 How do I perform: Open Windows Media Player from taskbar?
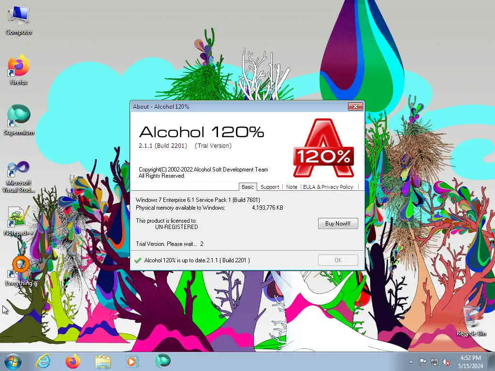pyautogui.click(x=132, y=361)
